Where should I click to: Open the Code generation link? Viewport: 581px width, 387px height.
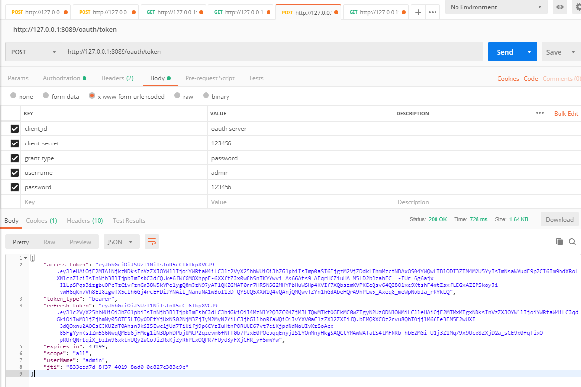(x=530, y=78)
